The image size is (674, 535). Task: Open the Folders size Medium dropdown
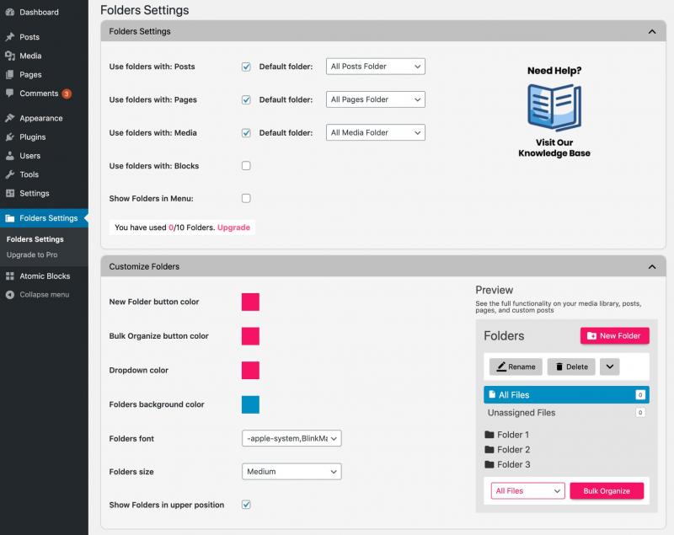(291, 472)
